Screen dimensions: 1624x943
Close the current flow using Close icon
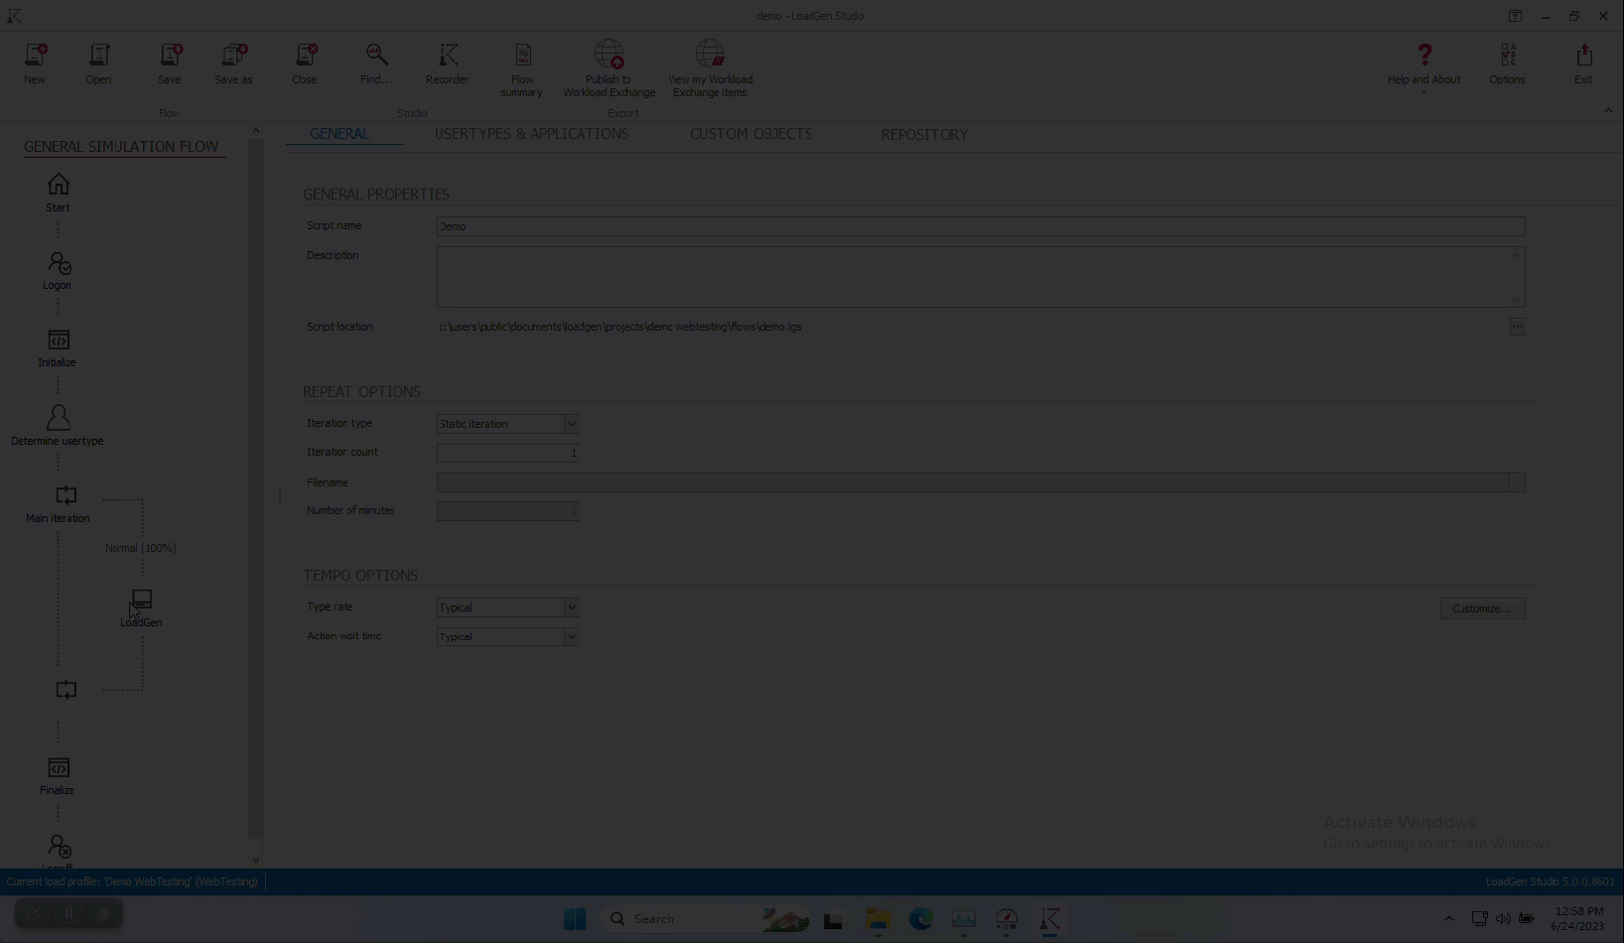pos(305,64)
